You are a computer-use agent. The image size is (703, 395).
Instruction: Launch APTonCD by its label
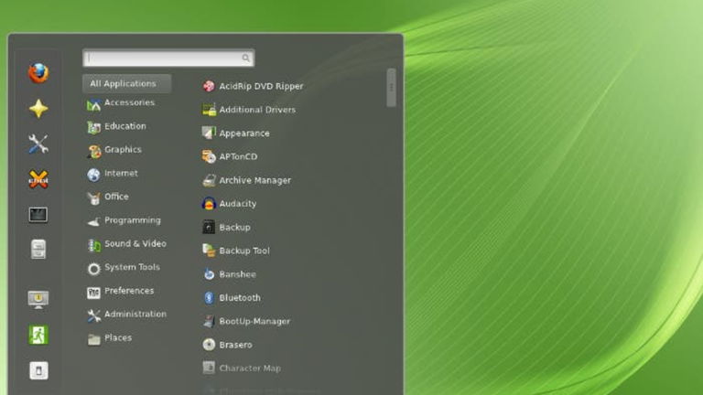tap(238, 156)
